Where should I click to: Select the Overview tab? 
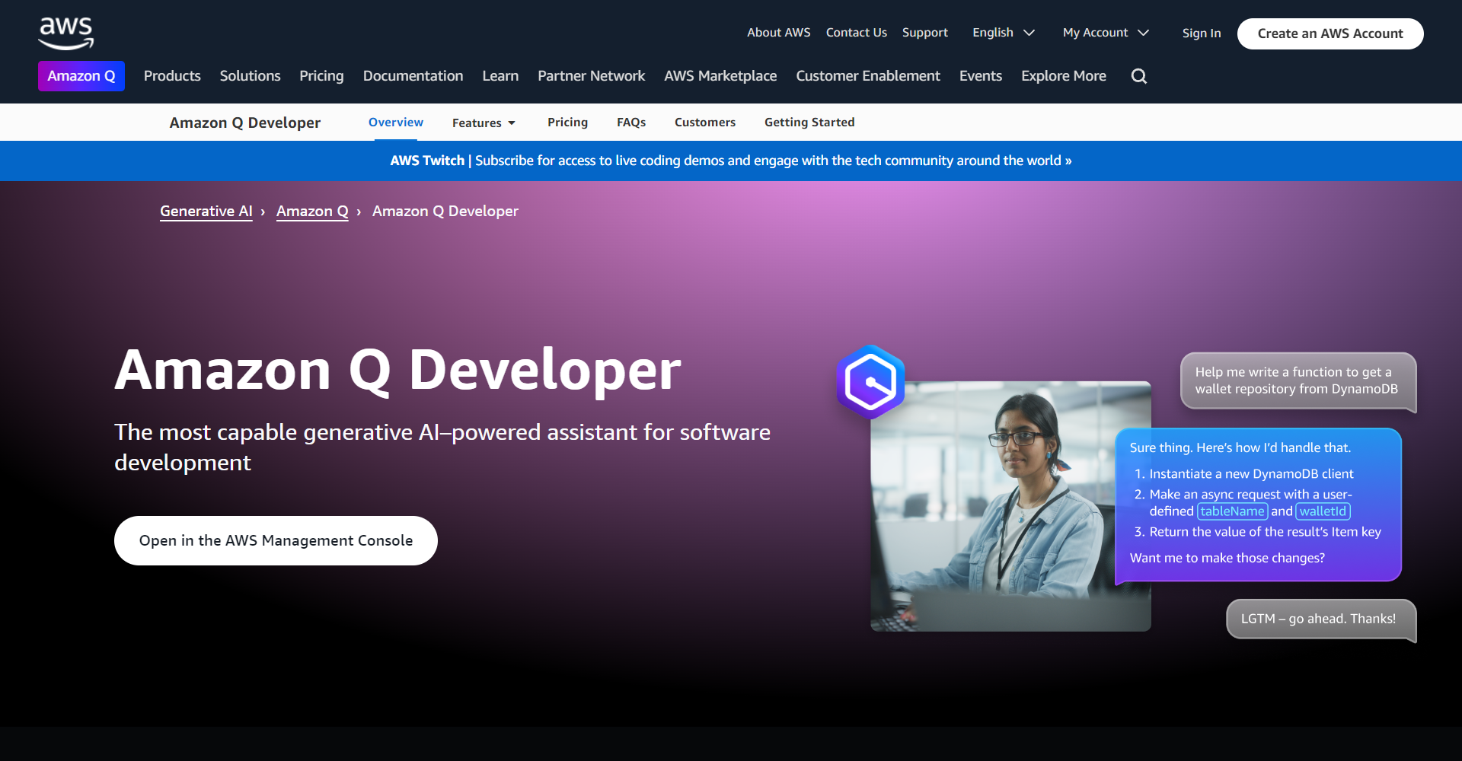pos(395,123)
